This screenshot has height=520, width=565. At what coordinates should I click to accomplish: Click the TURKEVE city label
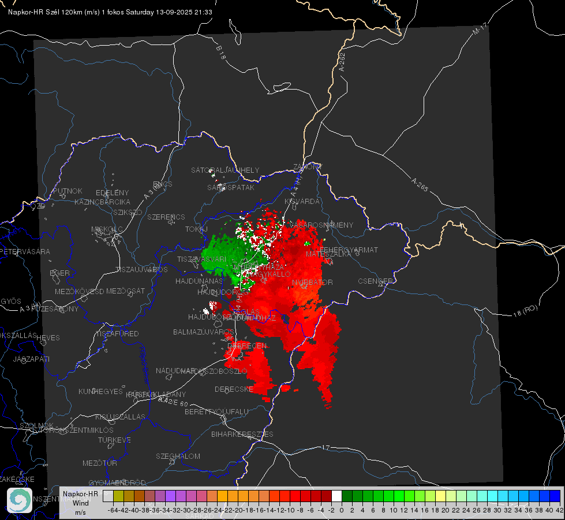[x=114, y=440]
